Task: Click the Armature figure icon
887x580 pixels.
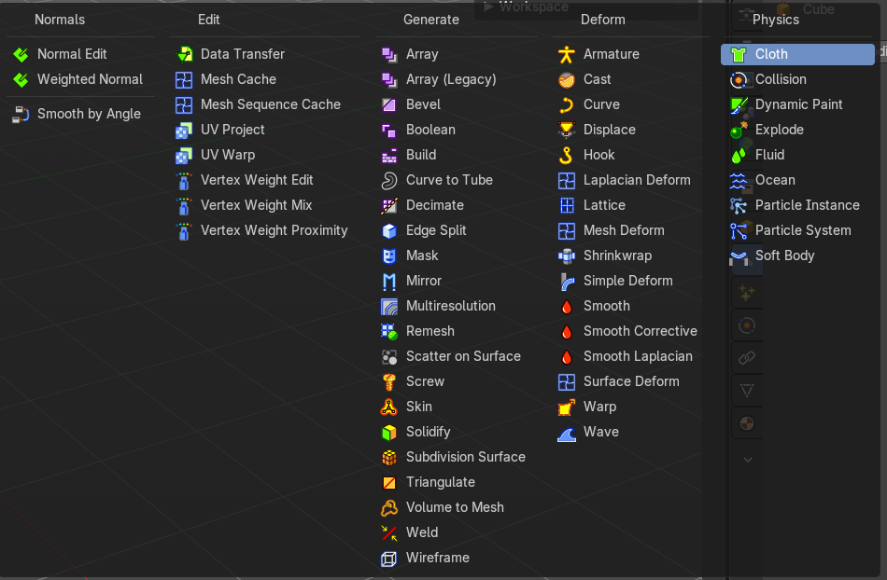Action: [x=566, y=54]
